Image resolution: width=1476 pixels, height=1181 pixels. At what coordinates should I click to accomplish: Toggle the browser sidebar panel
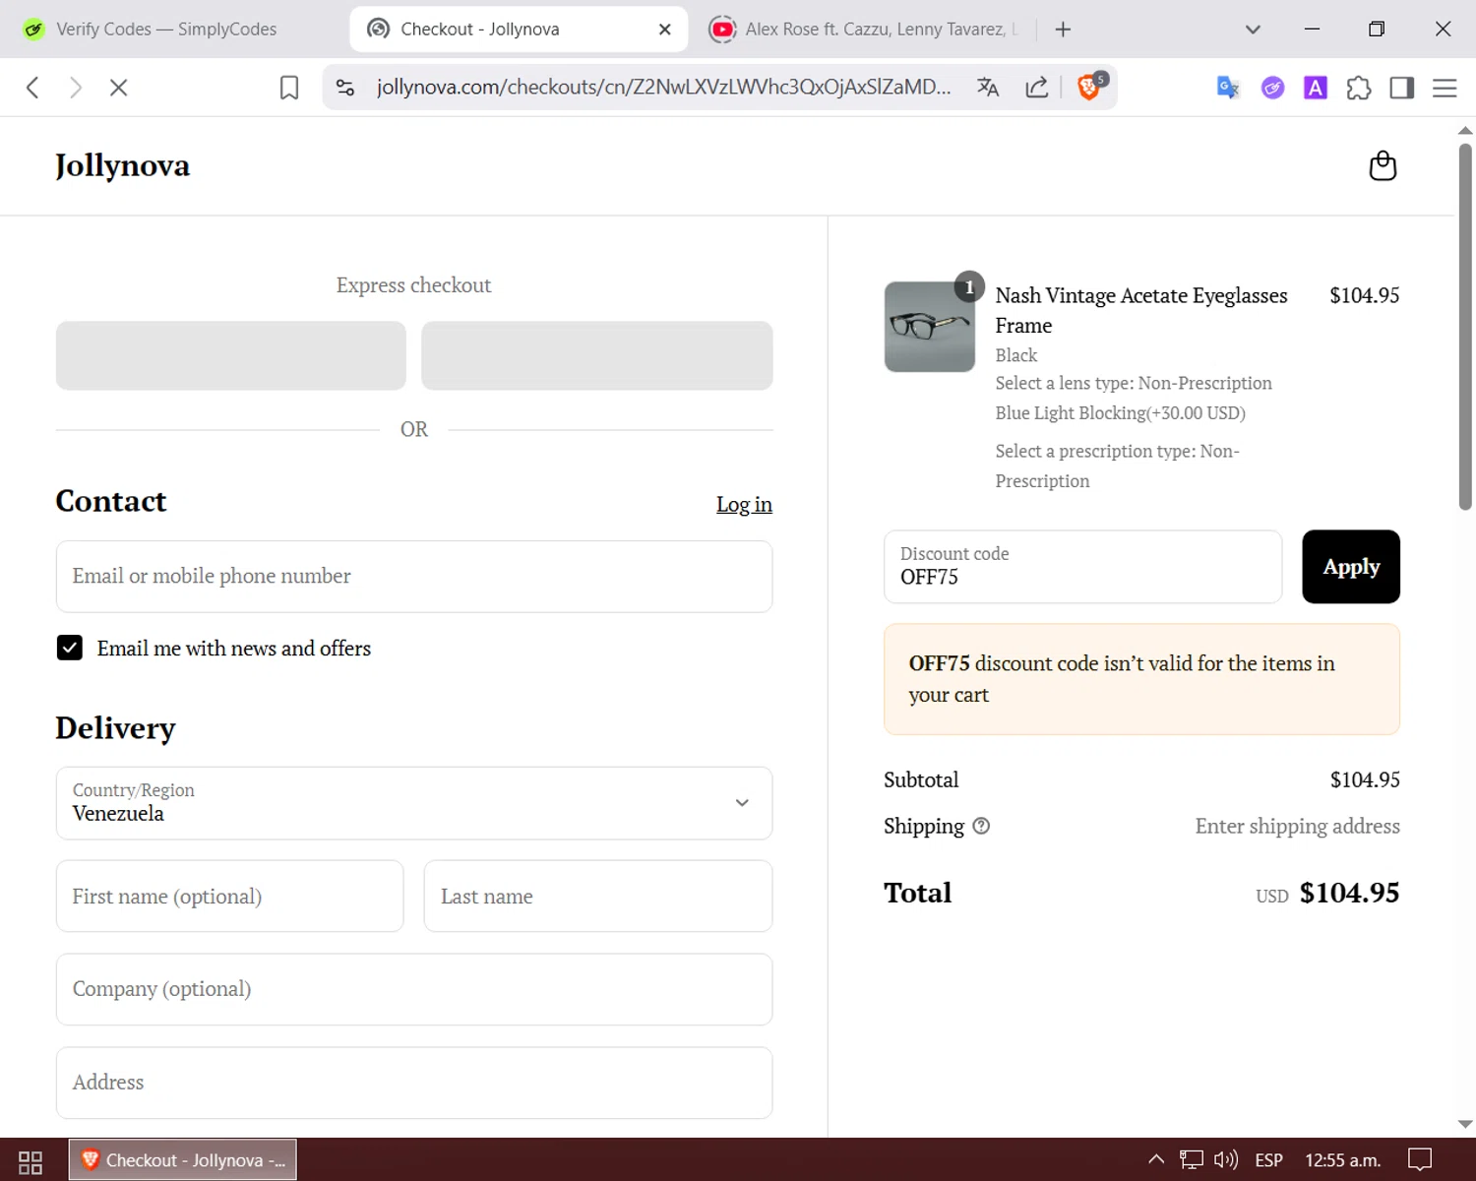1402,88
